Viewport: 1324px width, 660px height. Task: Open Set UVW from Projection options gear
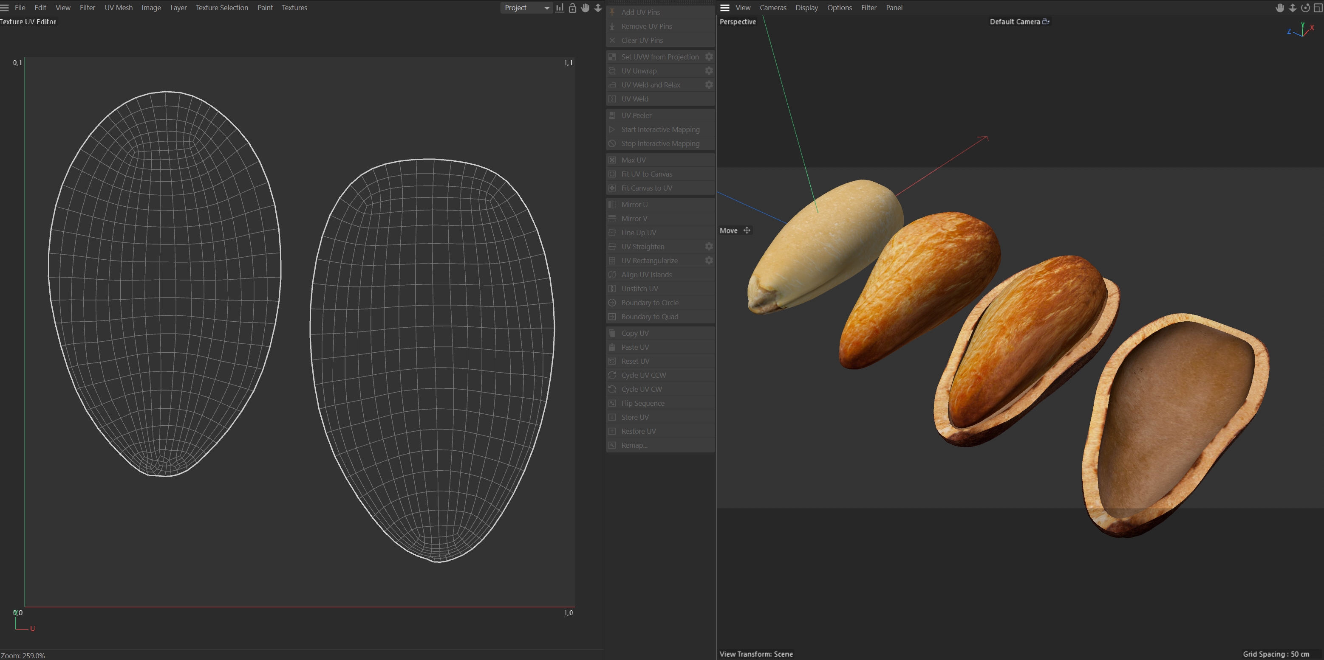click(x=709, y=57)
